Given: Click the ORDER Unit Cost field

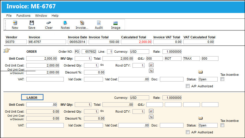Looking at the screenshot, I should [42, 58].
